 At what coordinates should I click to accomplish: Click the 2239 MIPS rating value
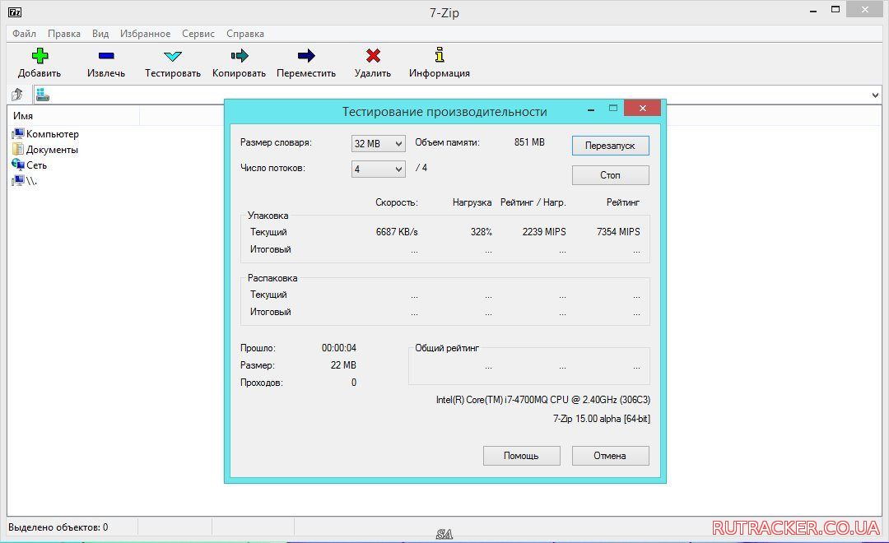[544, 232]
